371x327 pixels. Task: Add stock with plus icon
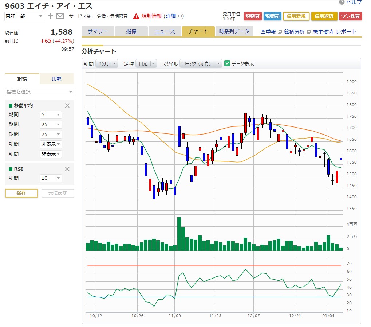click(x=50, y=16)
